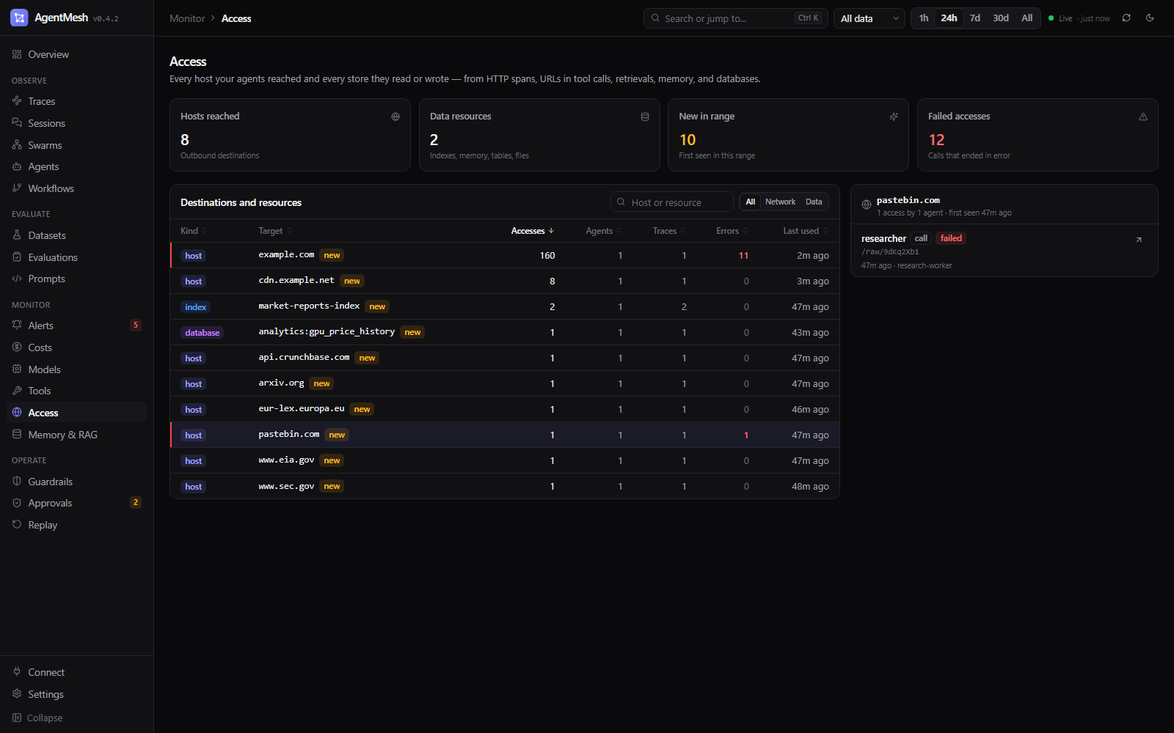The height and width of the screenshot is (733, 1174).
Task: Open Connect plug icon in sidebar
Action: coord(17,672)
